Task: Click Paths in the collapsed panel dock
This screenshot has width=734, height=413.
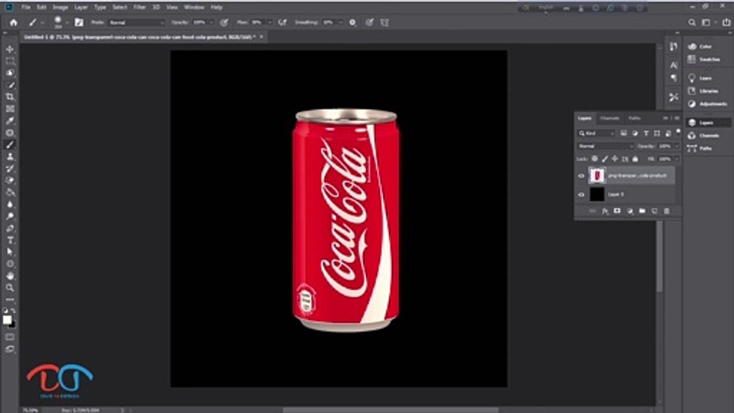Action: 700,149
